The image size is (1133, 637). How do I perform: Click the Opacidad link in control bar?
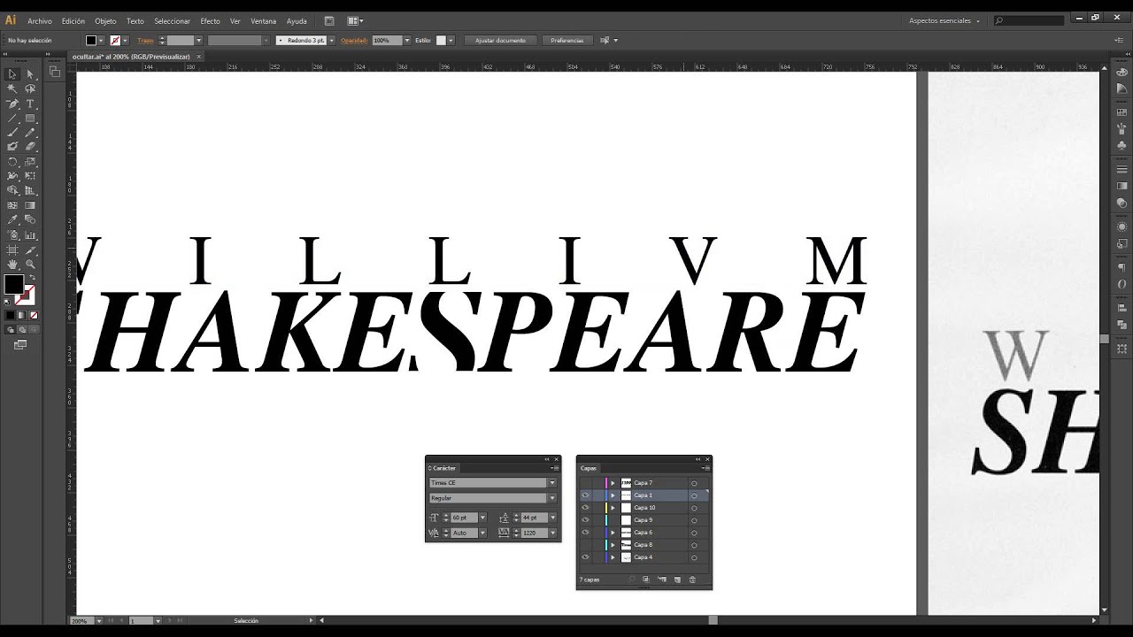[x=354, y=40]
